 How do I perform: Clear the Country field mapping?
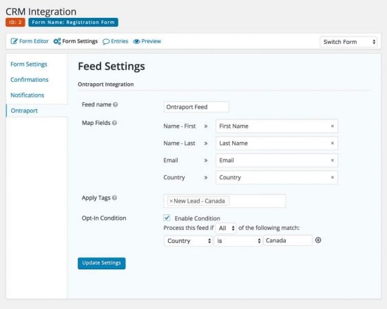[x=332, y=177]
